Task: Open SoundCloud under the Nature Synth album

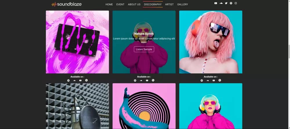Action: [x=141, y=80]
